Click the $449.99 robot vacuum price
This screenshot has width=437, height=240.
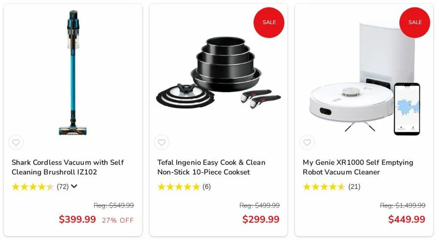tap(407, 219)
